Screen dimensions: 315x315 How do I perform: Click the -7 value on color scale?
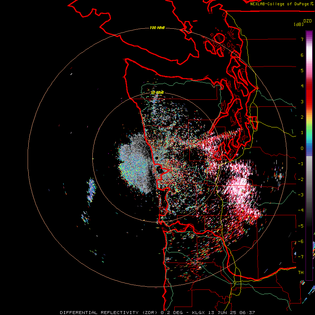tap(301, 257)
